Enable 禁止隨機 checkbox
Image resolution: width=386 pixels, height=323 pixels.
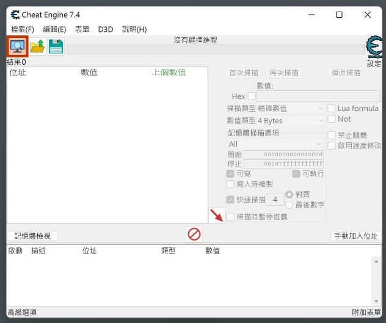click(332, 135)
